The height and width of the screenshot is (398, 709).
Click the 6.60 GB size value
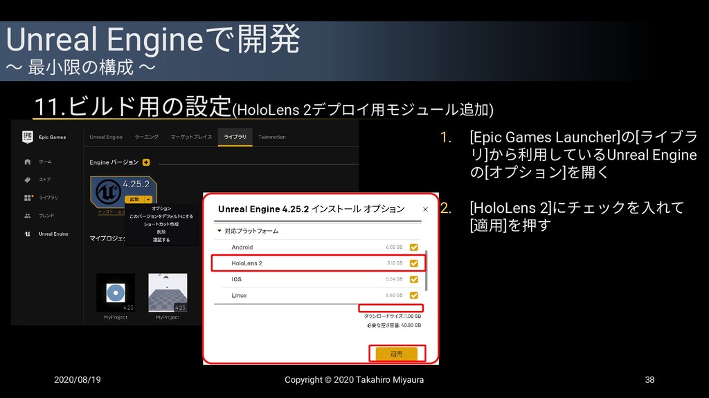click(394, 296)
